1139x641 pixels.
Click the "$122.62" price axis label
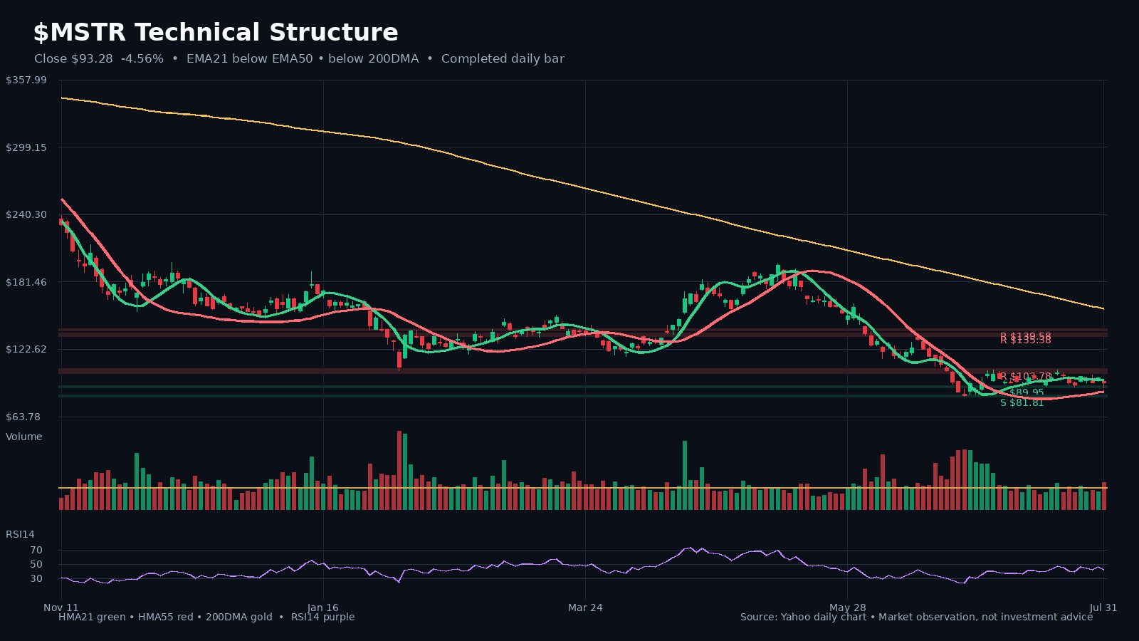(26, 349)
